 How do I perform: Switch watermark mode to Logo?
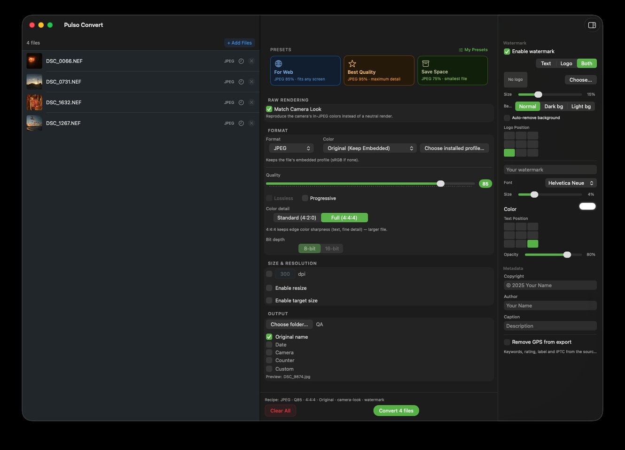566,63
